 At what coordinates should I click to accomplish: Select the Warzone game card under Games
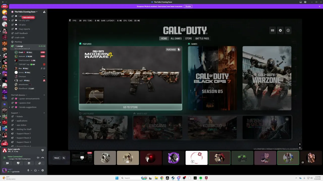(x=267, y=78)
